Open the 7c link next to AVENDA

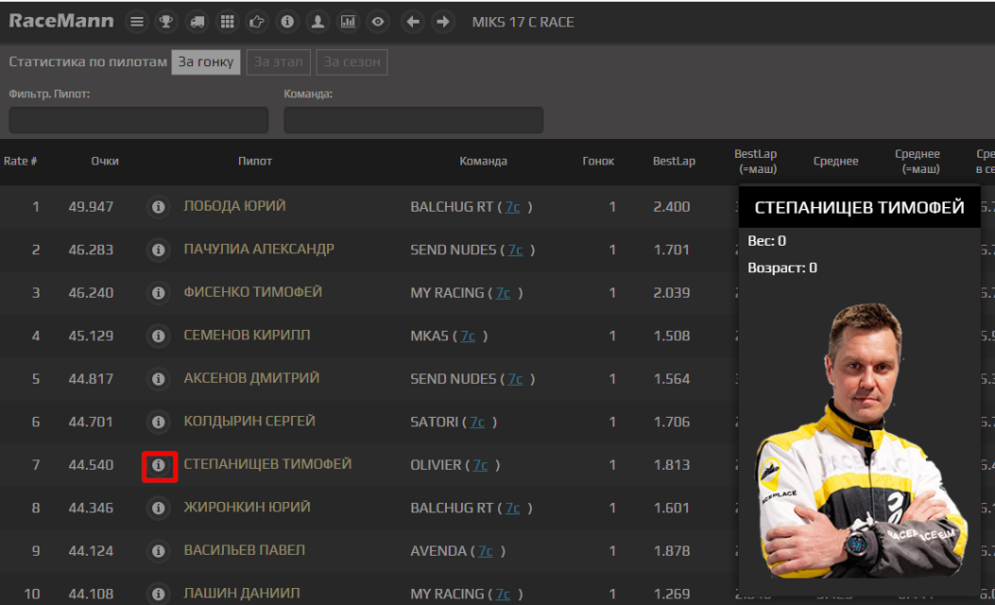tap(486, 551)
